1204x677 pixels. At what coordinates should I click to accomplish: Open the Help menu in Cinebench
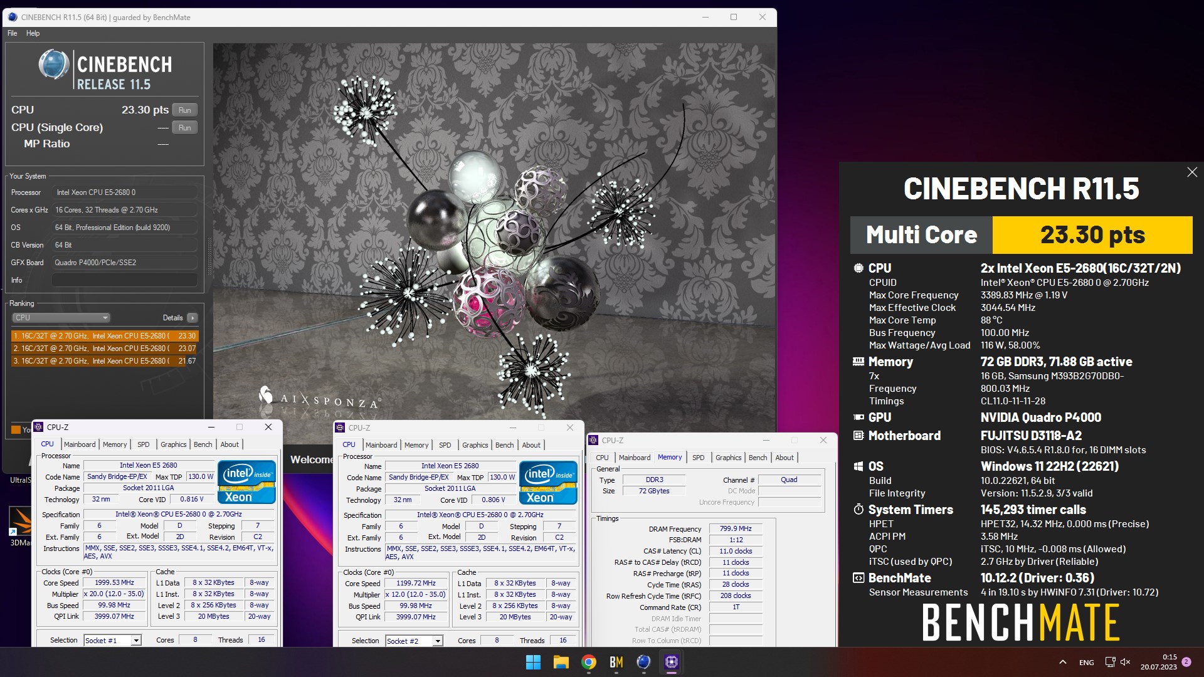[33, 33]
